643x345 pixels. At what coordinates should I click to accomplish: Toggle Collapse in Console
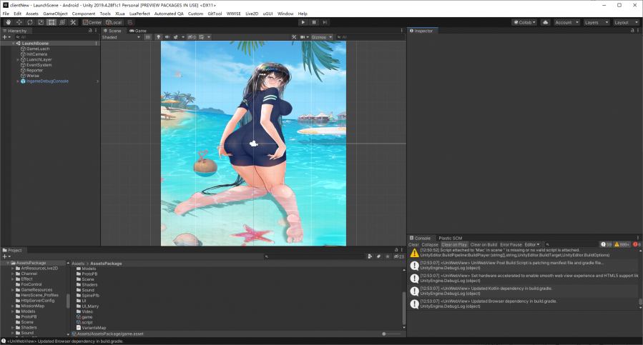pos(430,244)
